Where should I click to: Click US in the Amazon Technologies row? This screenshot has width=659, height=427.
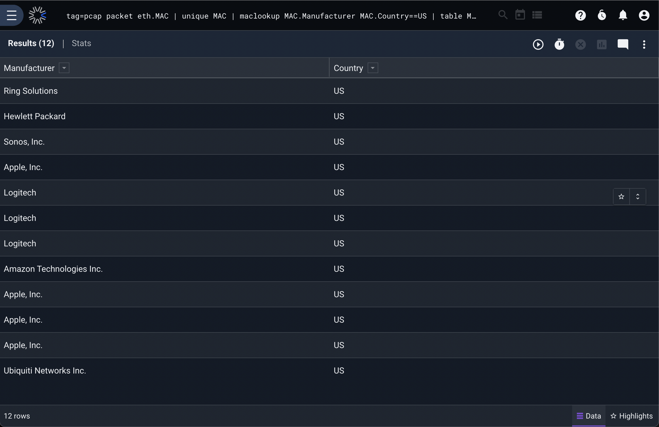339,269
